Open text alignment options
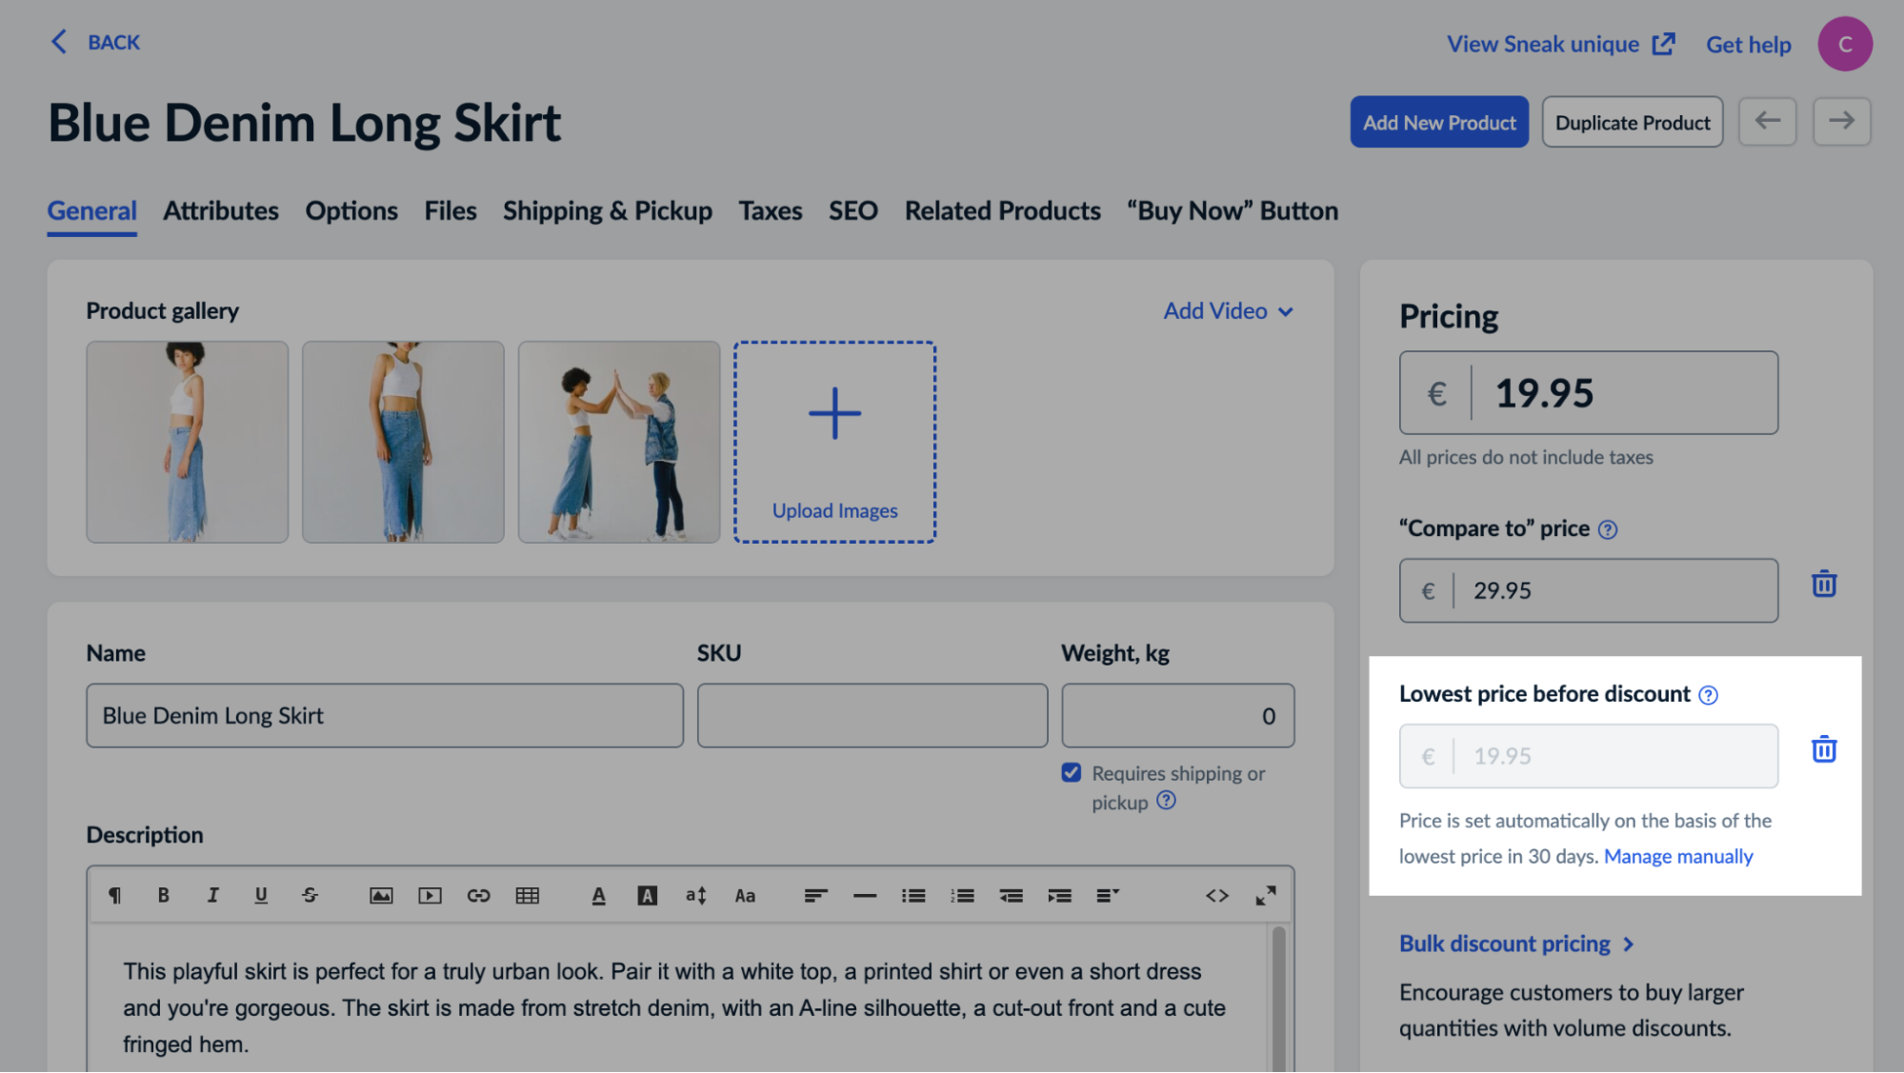Screen dimensions: 1904x1073 (815, 895)
